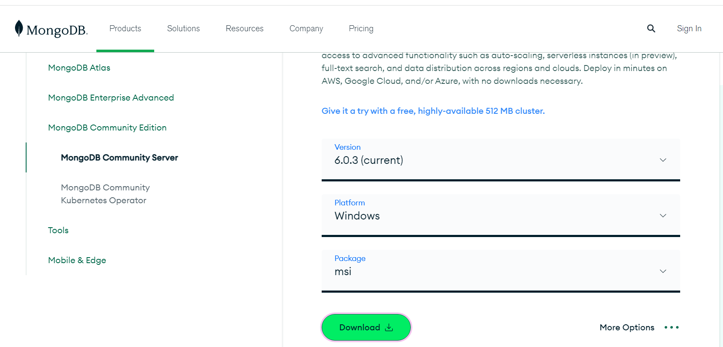Click the More Options three-dots icon
The image size is (723, 347).
[672, 327]
